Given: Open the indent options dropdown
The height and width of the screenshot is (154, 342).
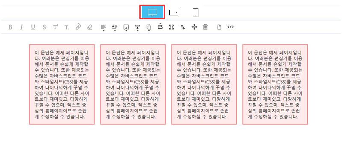Looking at the screenshot, I should click(115, 28).
